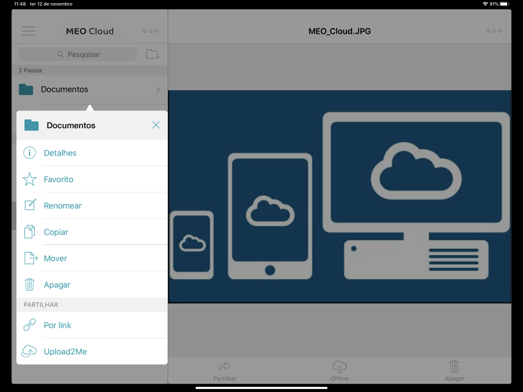This screenshot has height=392, width=523.
Task: Close the Documentos popover with X
Action: coord(156,125)
